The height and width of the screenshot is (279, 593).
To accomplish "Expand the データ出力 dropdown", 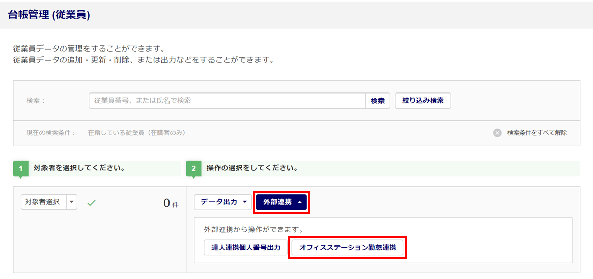I will click(x=223, y=202).
